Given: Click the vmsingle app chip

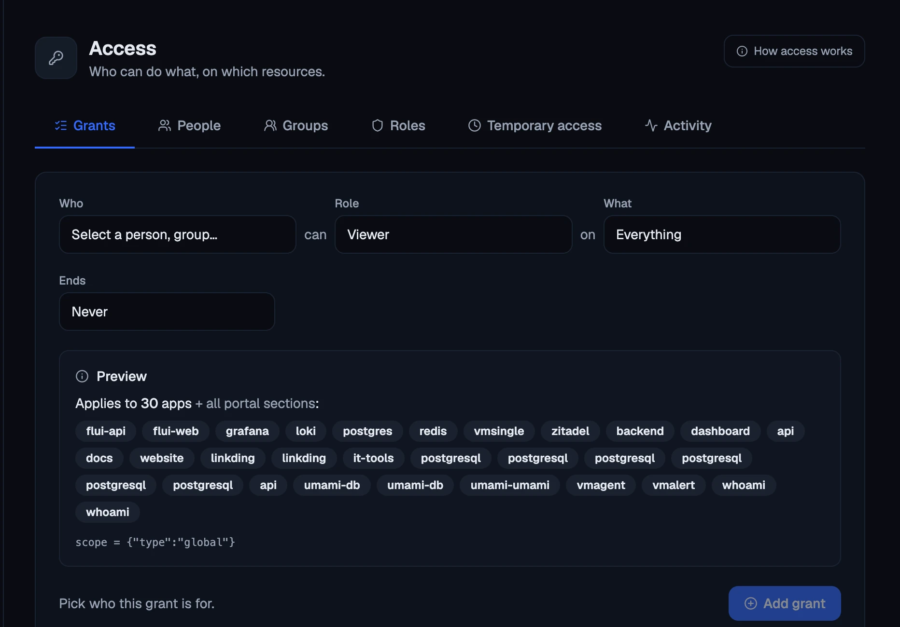Looking at the screenshot, I should [x=499, y=431].
